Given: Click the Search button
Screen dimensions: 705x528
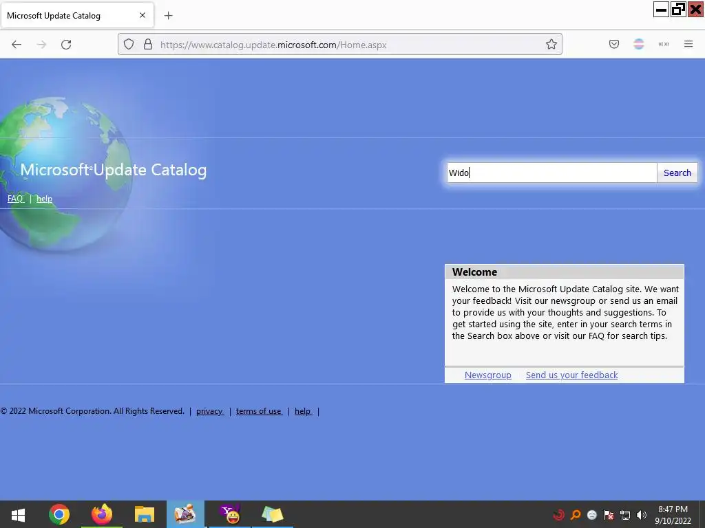Looking at the screenshot, I should [x=677, y=173].
